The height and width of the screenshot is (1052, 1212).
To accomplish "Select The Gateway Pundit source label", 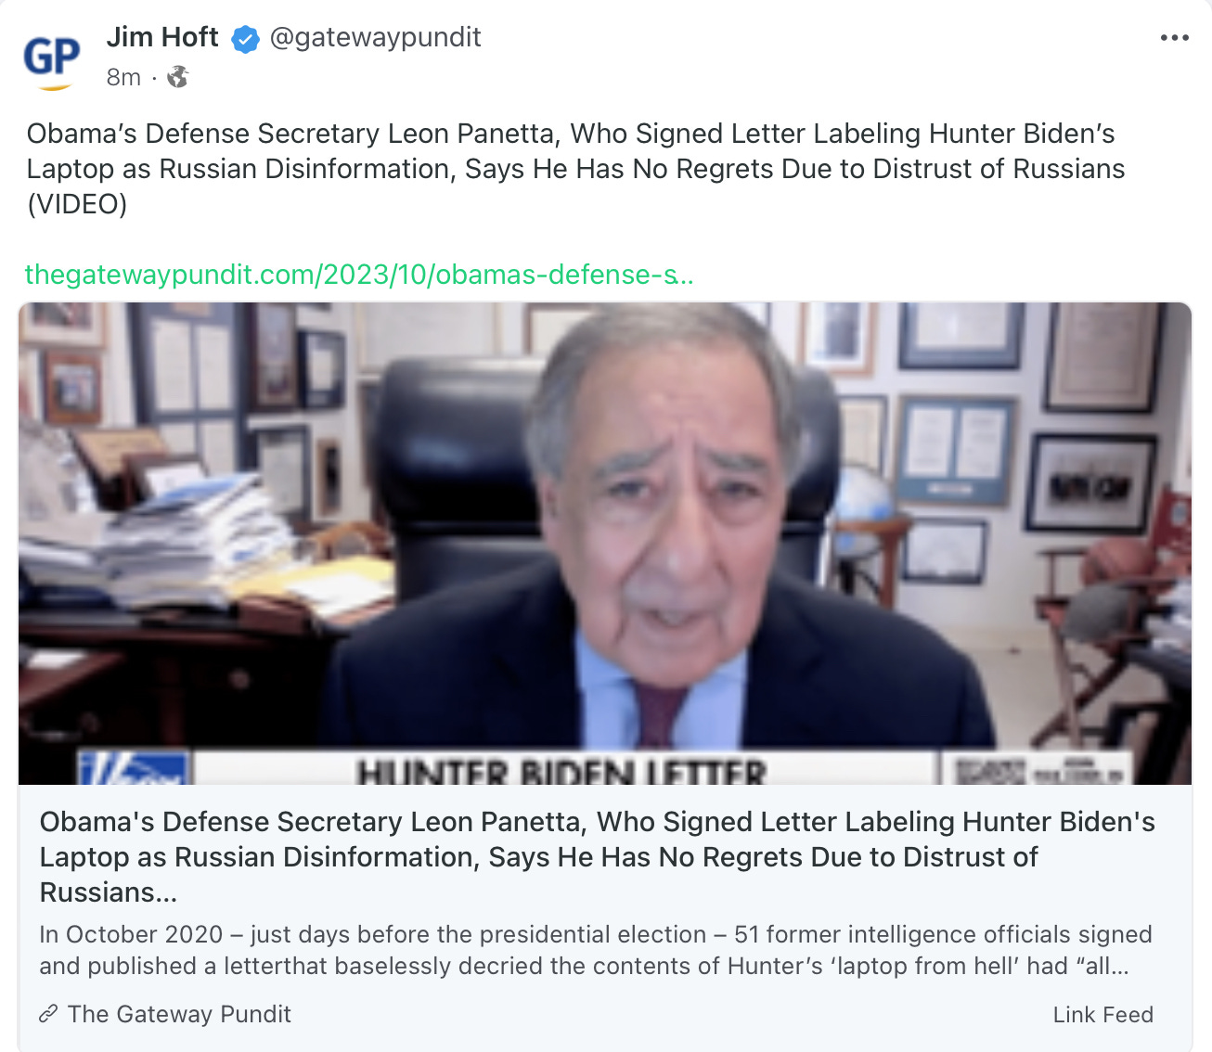I will pos(179,1014).
